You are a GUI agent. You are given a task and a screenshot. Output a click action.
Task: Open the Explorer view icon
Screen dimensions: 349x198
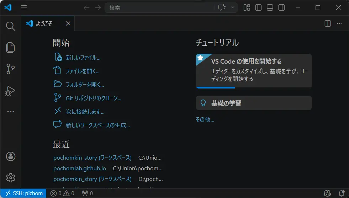click(x=10, y=48)
